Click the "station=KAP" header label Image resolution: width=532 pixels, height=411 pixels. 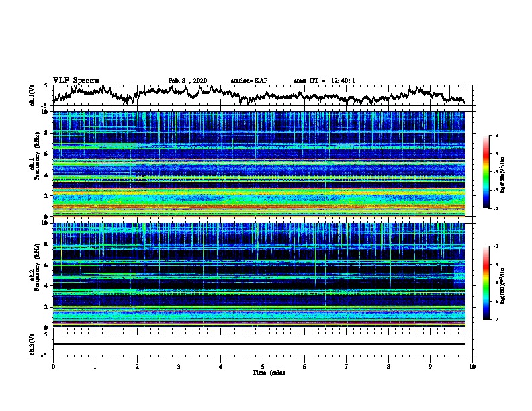click(x=249, y=81)
